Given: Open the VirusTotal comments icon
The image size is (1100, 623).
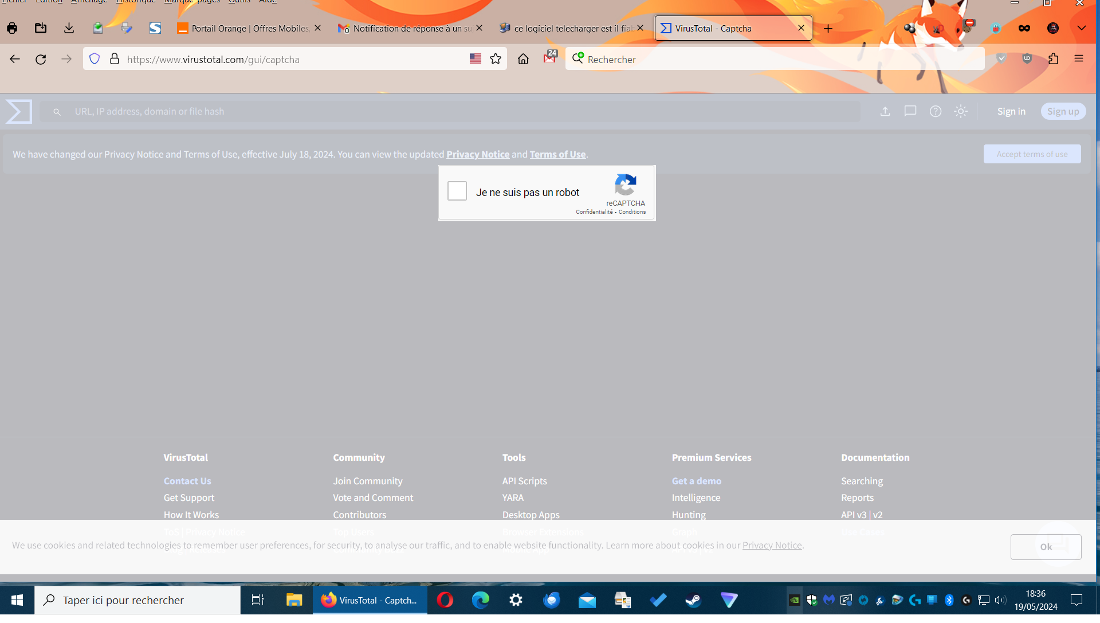Looking at the screenshot, I should 910,112.
